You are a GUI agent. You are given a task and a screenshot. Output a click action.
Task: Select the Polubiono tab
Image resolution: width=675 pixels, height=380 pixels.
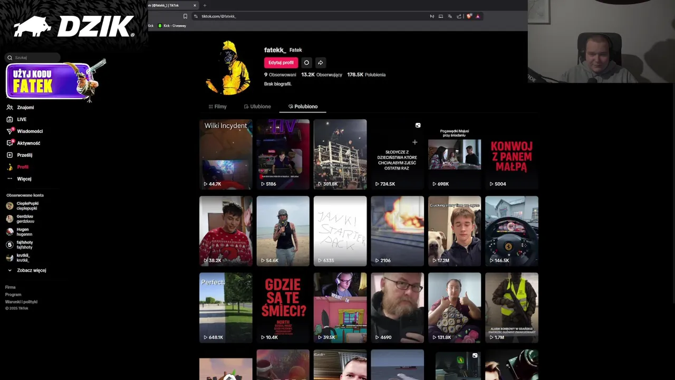click(x=303, y=107)
